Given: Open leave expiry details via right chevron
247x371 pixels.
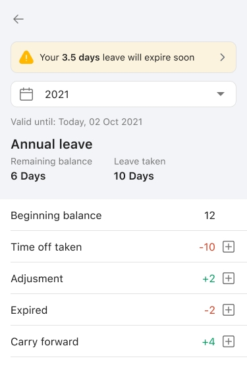Looking at the screenshot, I should coord(222,57).
